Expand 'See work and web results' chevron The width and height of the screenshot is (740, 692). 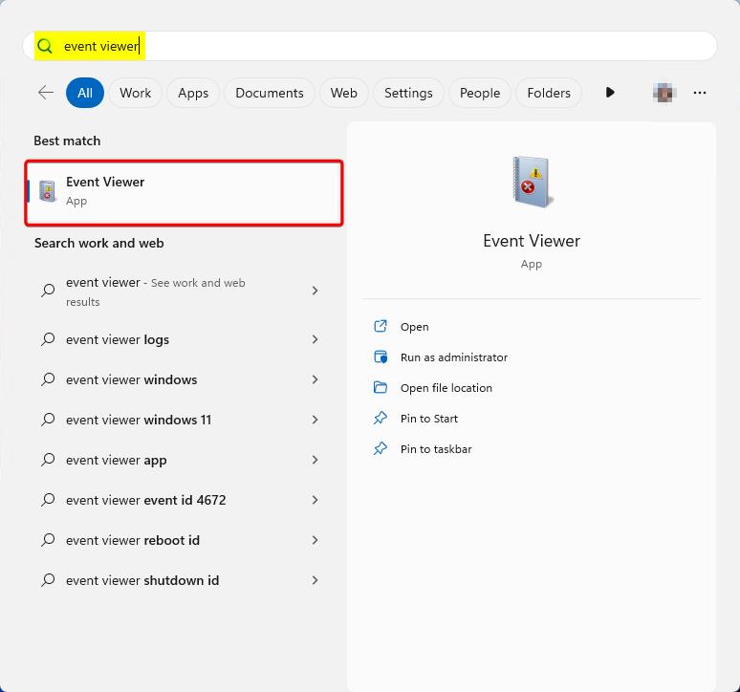pos(315,291)
